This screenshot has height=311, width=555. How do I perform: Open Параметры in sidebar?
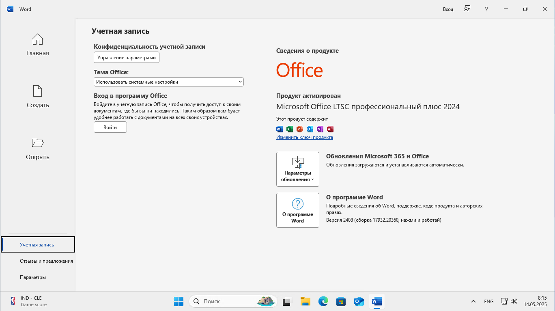pyautogui.click(x=38, y=277)
